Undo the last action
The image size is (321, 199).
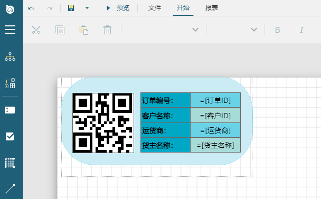[31, 8]
